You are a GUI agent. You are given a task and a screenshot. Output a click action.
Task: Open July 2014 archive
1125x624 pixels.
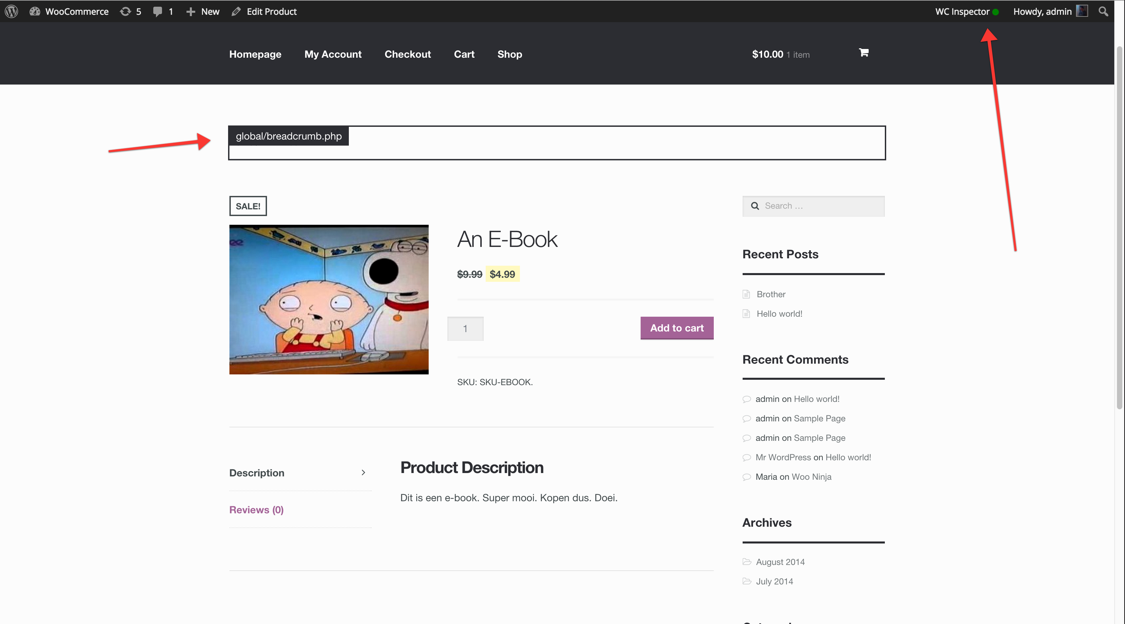774,582
